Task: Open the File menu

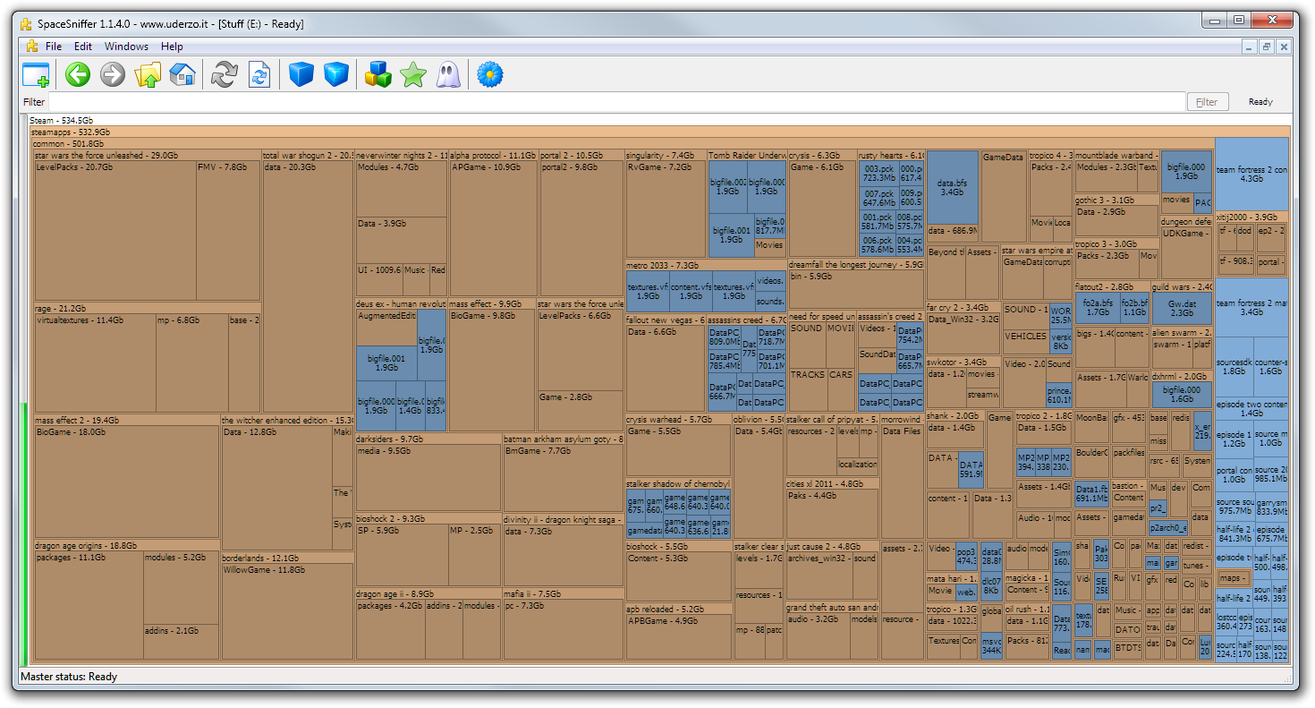Action: [54, 47]
